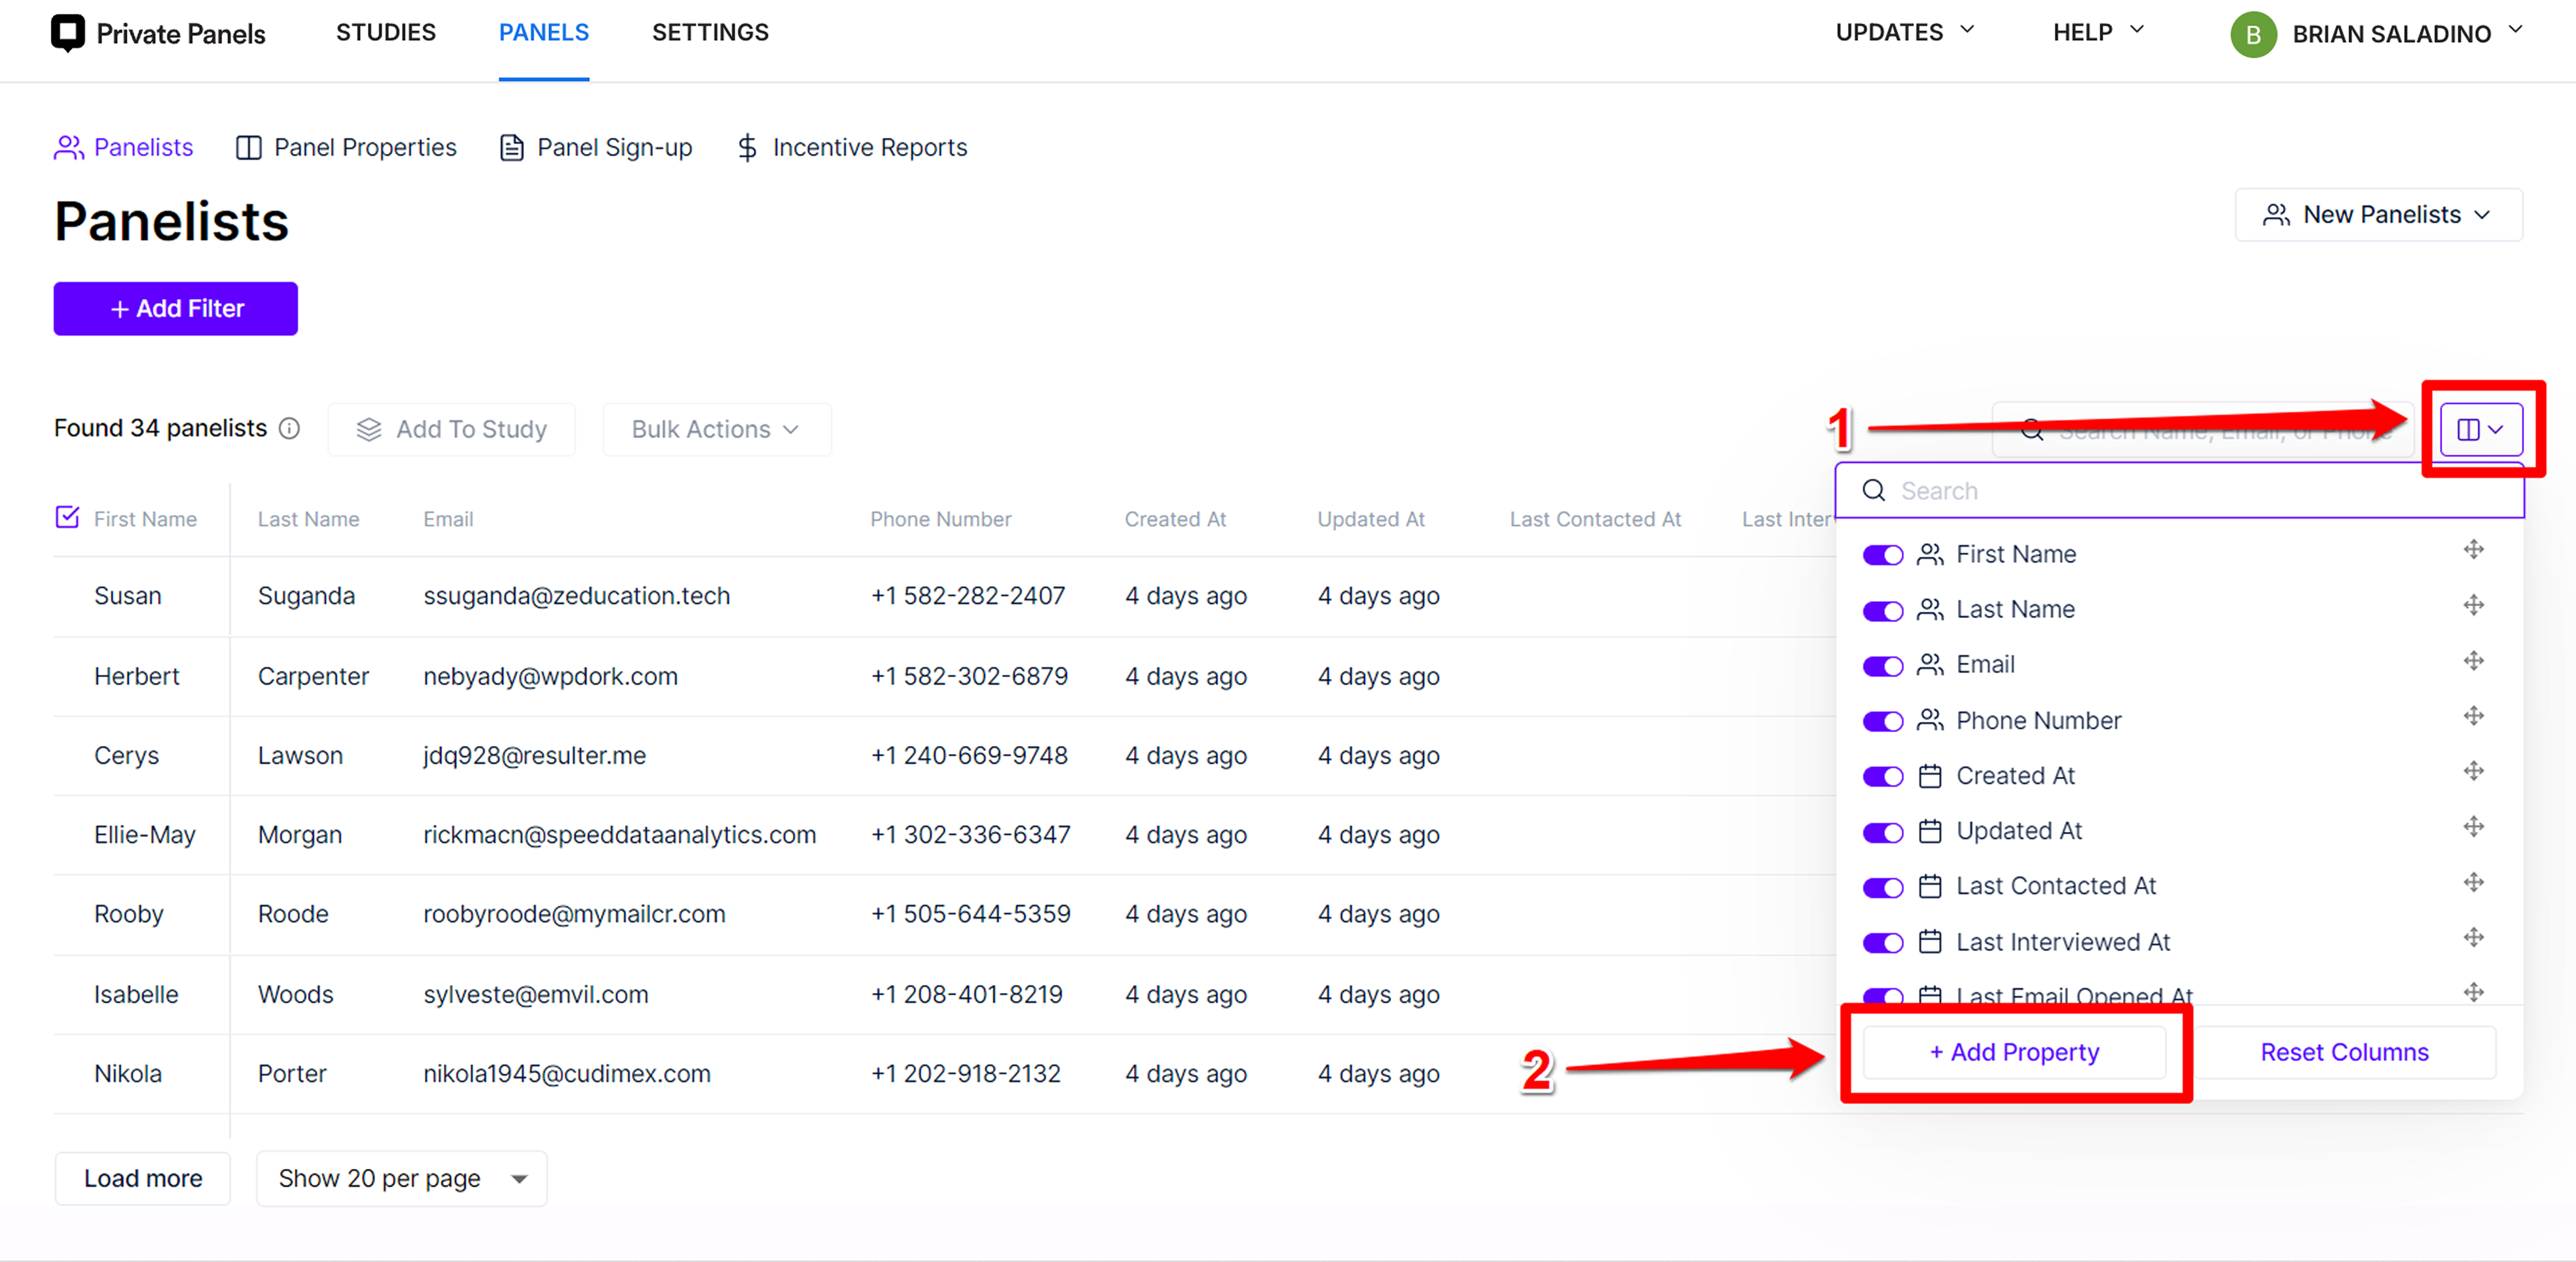Click the Private Panels logo icon
Viewport: 2576px width, 1262px height.
(x=68, y=33)
